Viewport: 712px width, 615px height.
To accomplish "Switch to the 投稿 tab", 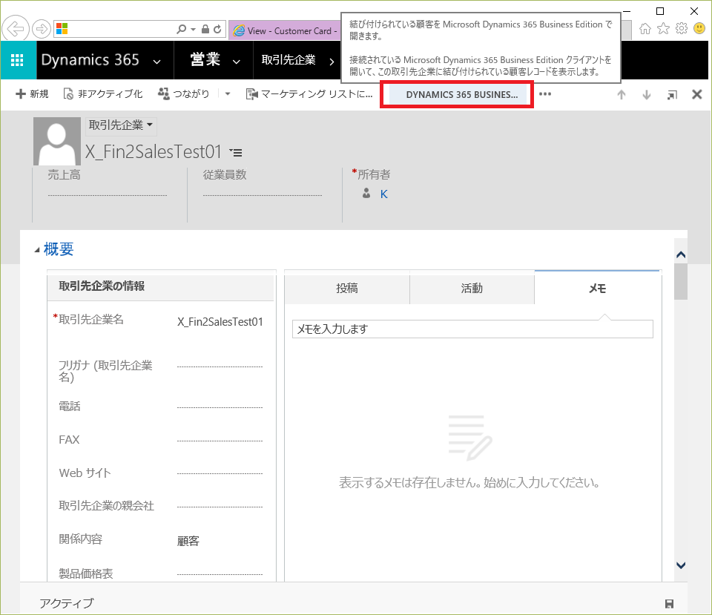I will pos(347,288).
